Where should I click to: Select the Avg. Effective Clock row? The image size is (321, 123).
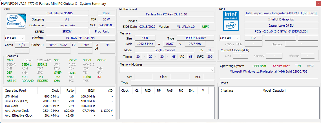click(x=59, y=115)
